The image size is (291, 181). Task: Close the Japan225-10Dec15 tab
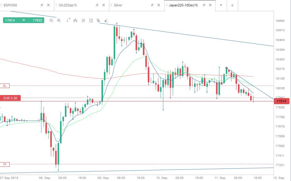(x=210, y=5)
